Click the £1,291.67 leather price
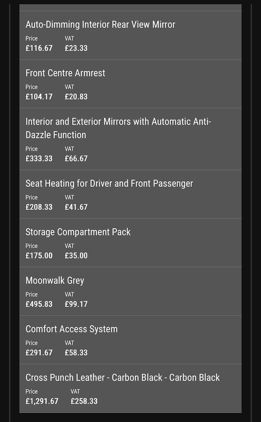The image size is (261, 422). click(42, 401)
